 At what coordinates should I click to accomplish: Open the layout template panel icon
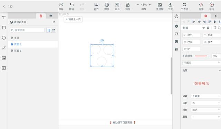click(x=176, y=49)
